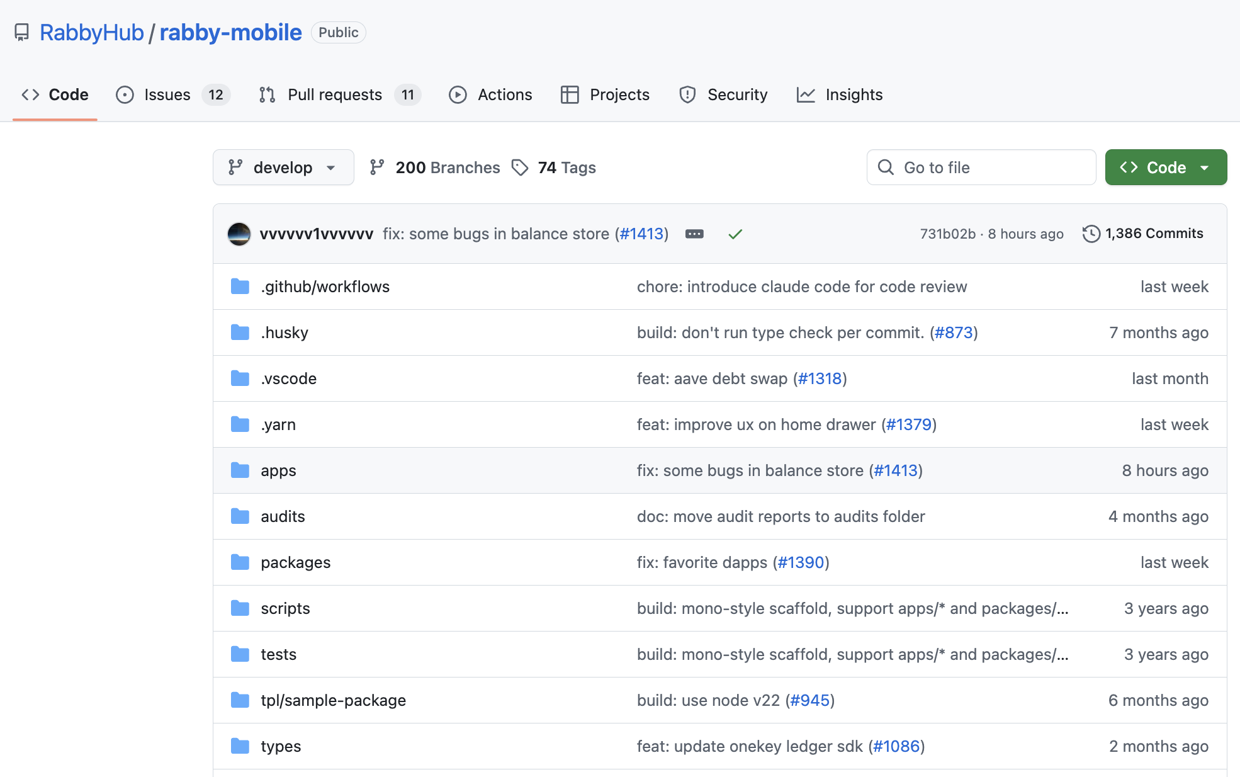The height and width of the screenshot is (777, 1240).
Task: Open the repository book icon
Action: click(x=23, y=32)
